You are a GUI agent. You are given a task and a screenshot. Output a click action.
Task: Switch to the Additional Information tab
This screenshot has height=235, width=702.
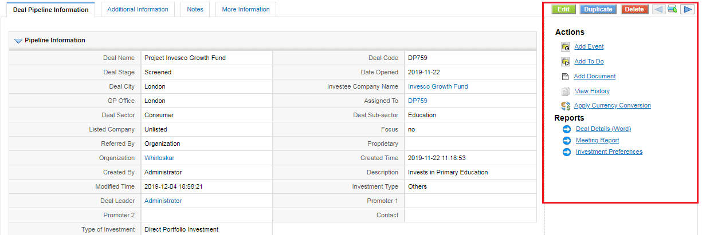pos(138,9)
